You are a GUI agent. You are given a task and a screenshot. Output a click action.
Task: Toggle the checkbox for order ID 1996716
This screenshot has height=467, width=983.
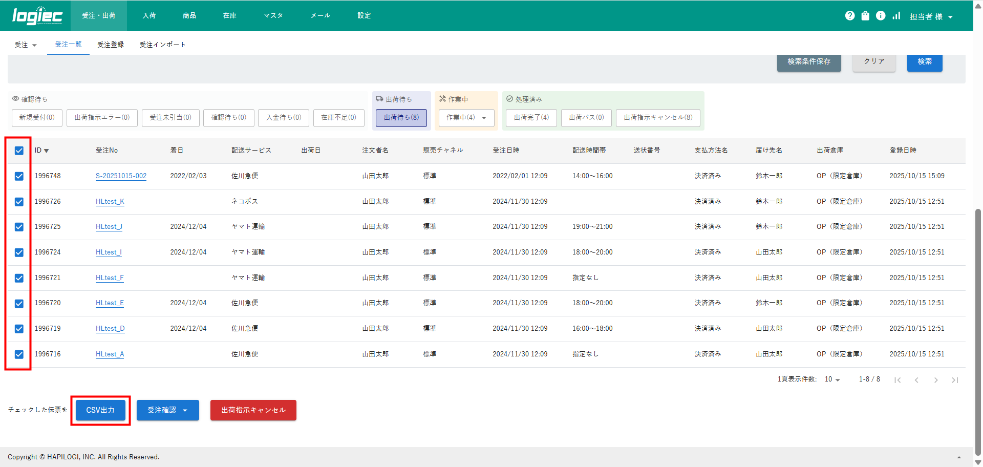(19, 354)
